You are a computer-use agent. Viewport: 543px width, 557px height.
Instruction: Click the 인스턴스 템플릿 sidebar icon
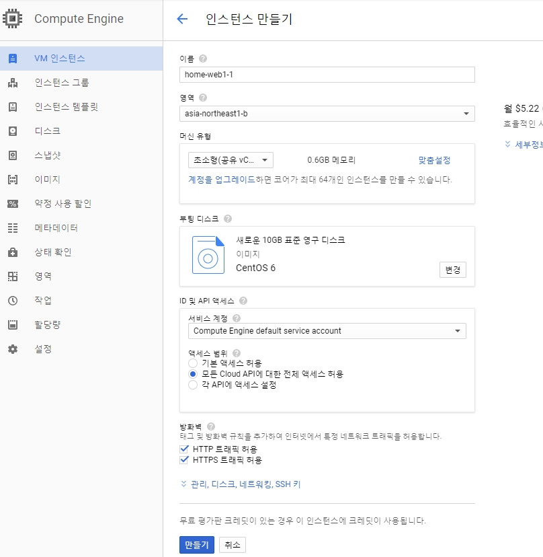tap(13, 107)
